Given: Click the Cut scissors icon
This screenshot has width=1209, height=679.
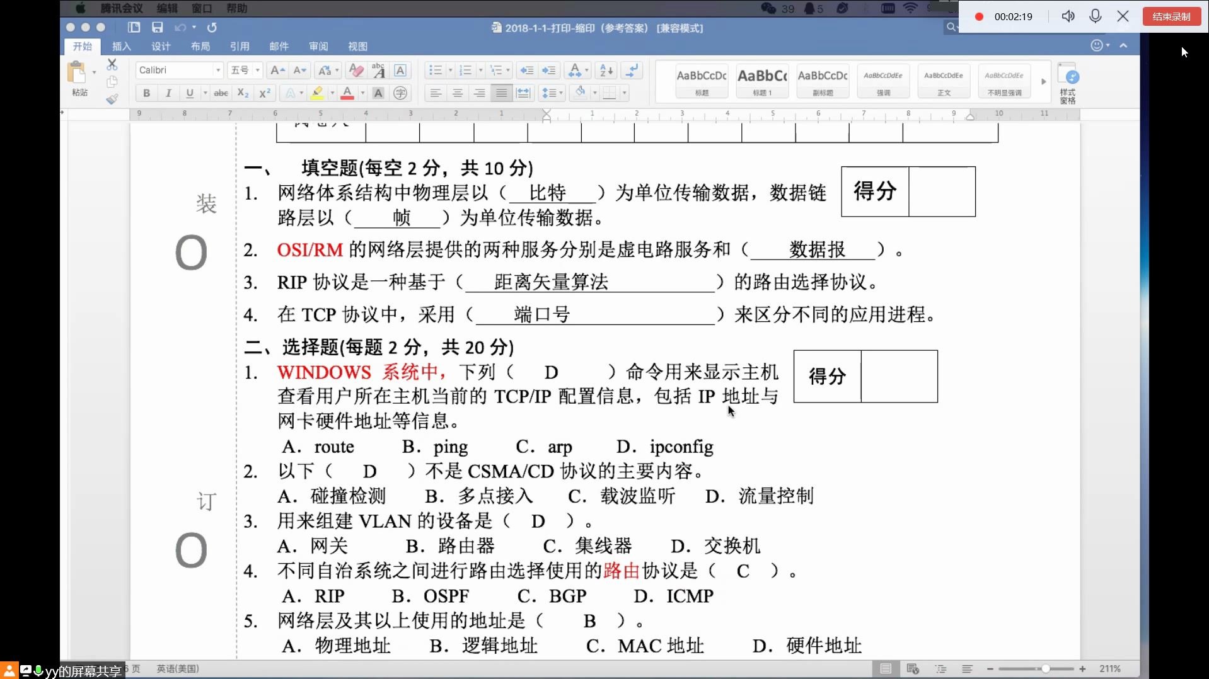Looking at the screenshot, I should coord(112,64).
